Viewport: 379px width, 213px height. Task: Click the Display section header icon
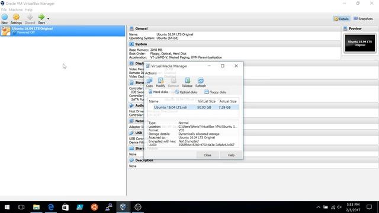pos(131,63)
